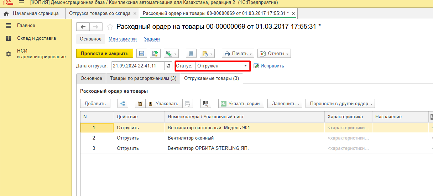Click the split row arrows icon
433x196 pixels.
click(x=122, y=104)
